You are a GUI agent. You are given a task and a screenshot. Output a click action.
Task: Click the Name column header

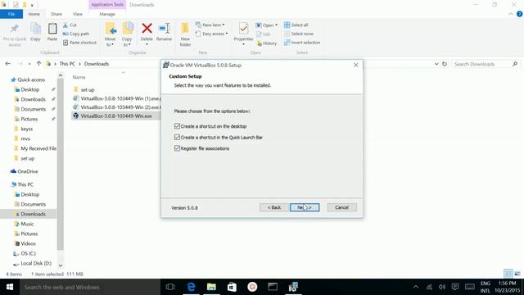(79, 77)
